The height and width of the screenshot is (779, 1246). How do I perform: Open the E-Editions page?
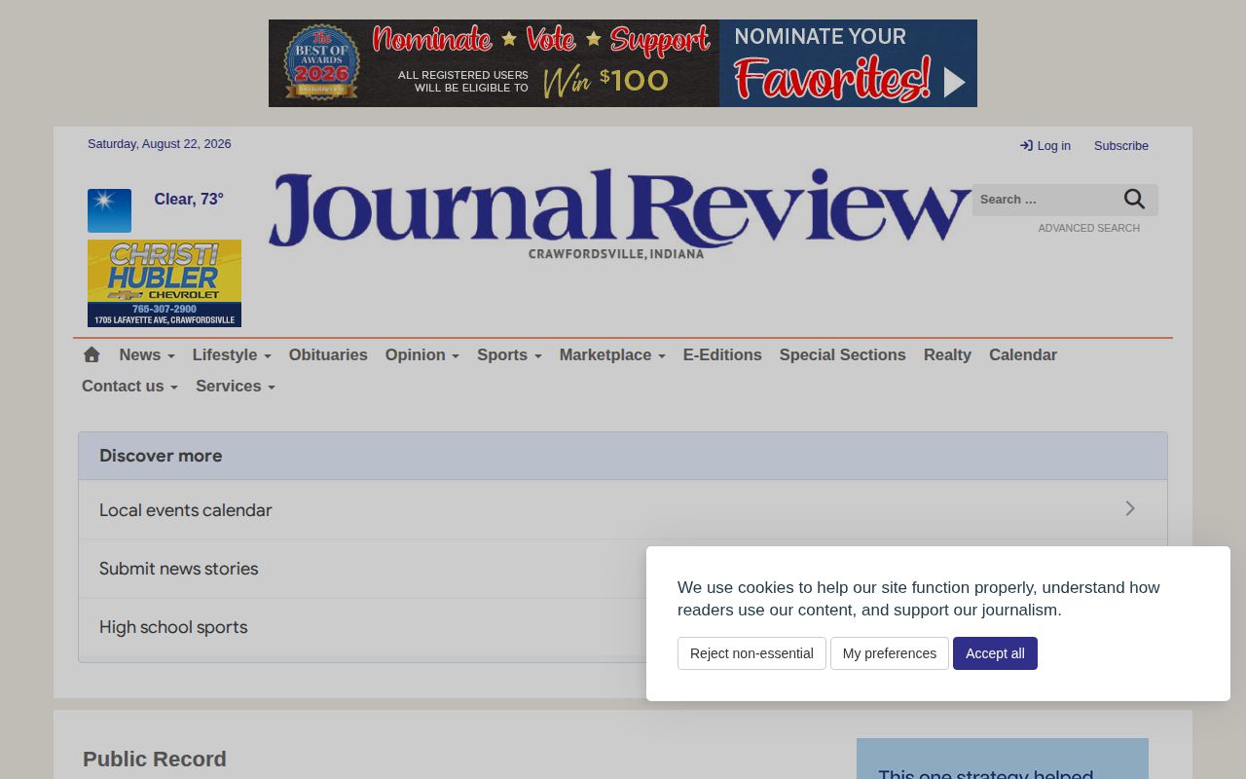point(722,354)
